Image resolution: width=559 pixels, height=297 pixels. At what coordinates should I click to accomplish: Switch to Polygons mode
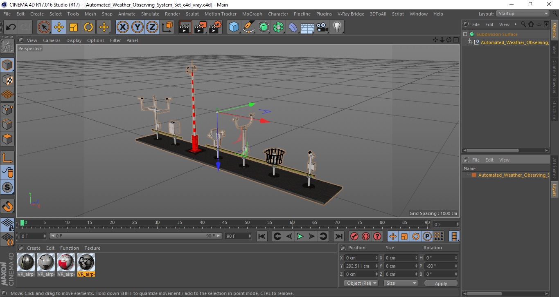pyautogui.click(x=7, y=139)
